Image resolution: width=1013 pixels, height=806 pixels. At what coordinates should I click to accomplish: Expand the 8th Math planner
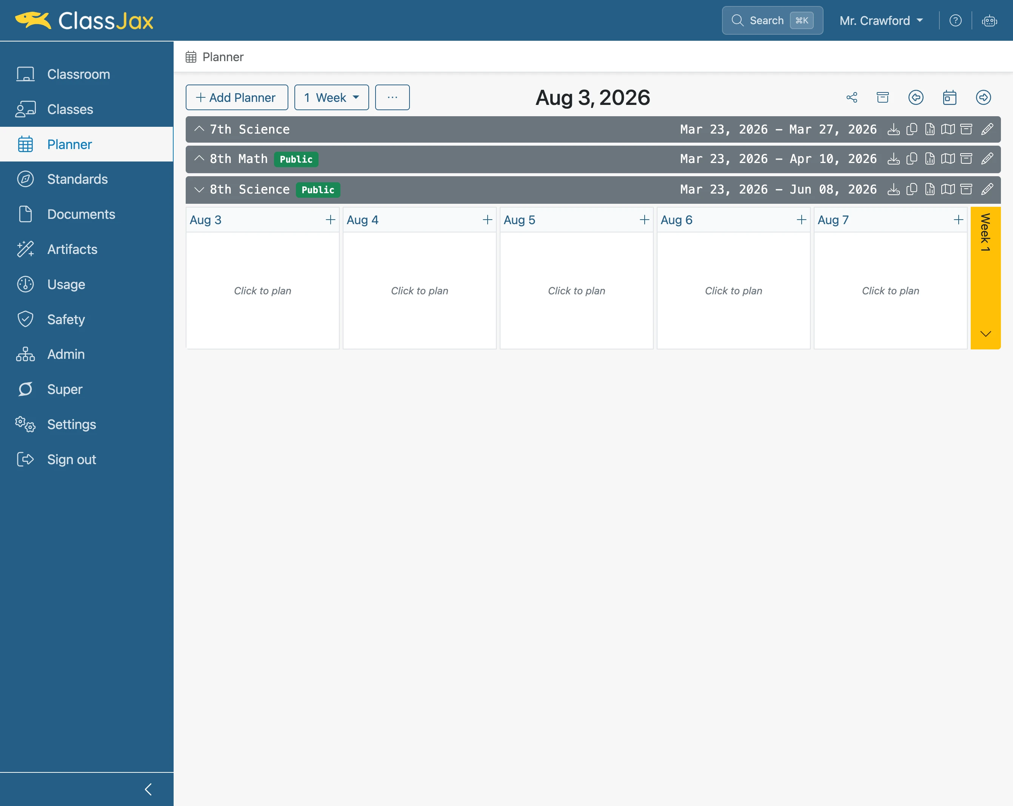[x=199, y=158]
